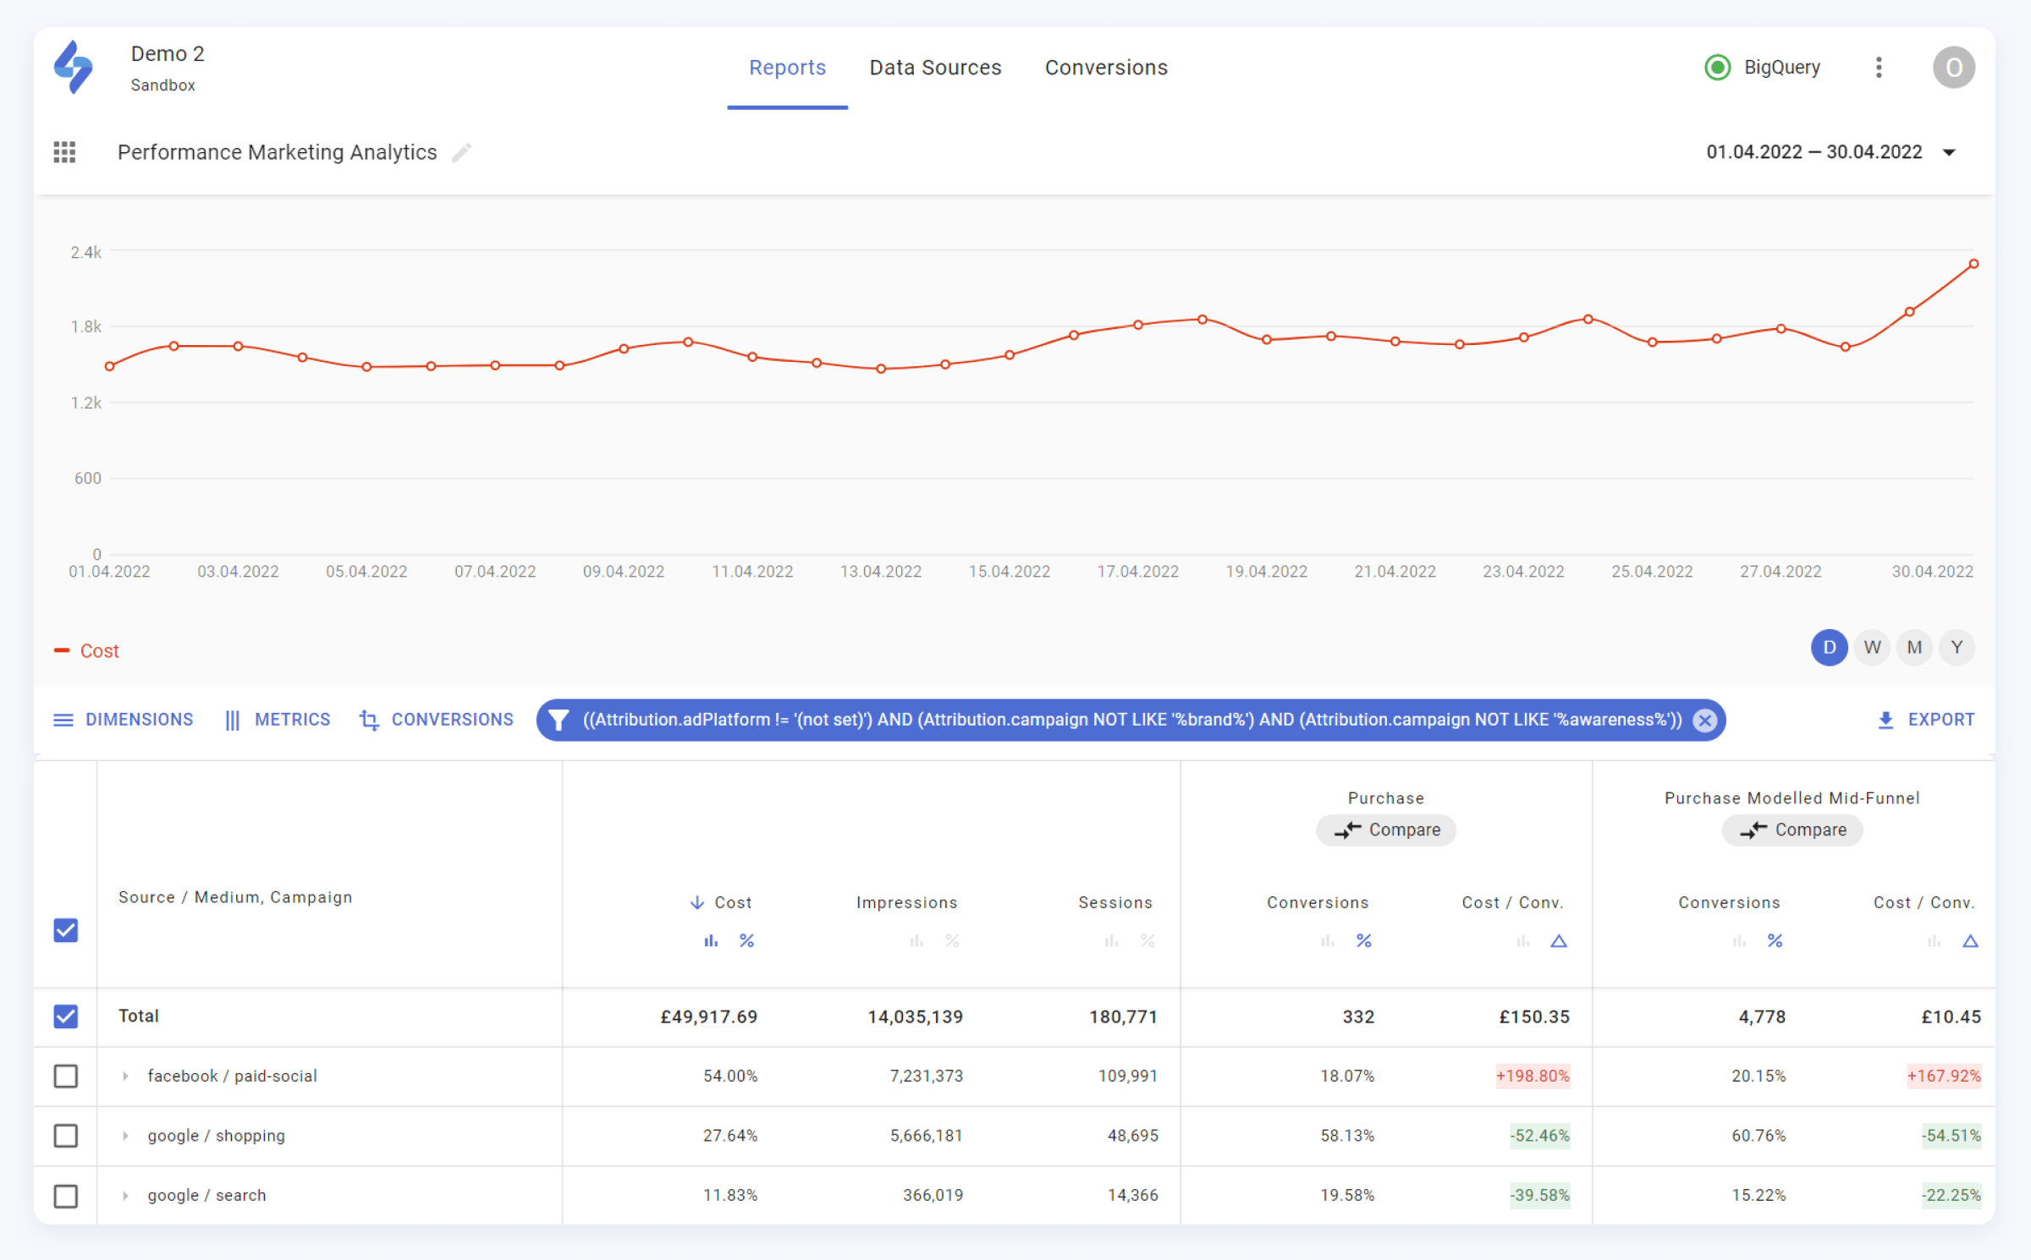Click Compare under Purchase Modelled Mid-Funnel
Viewport: 2031px width, 1260px height.
coord(1792,830)
